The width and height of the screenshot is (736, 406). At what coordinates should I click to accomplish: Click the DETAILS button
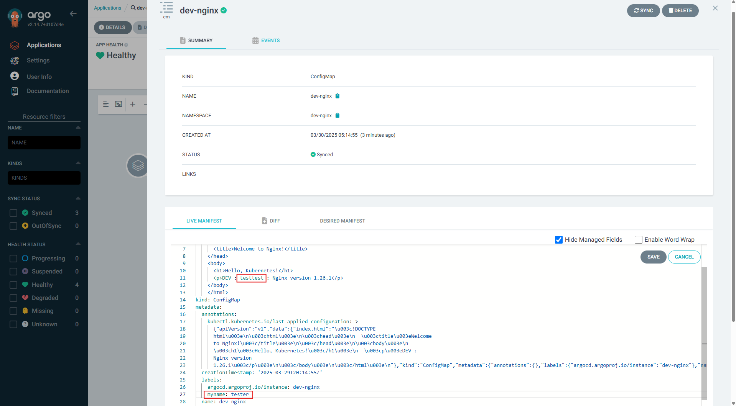coord(112,28)
